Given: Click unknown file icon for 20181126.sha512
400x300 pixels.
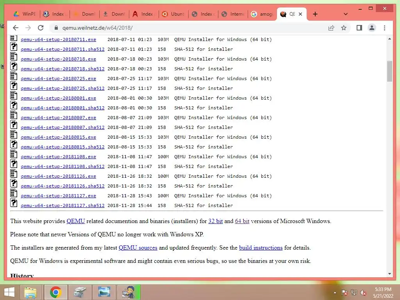Looking at the screenshot, I should coord(14,184).
